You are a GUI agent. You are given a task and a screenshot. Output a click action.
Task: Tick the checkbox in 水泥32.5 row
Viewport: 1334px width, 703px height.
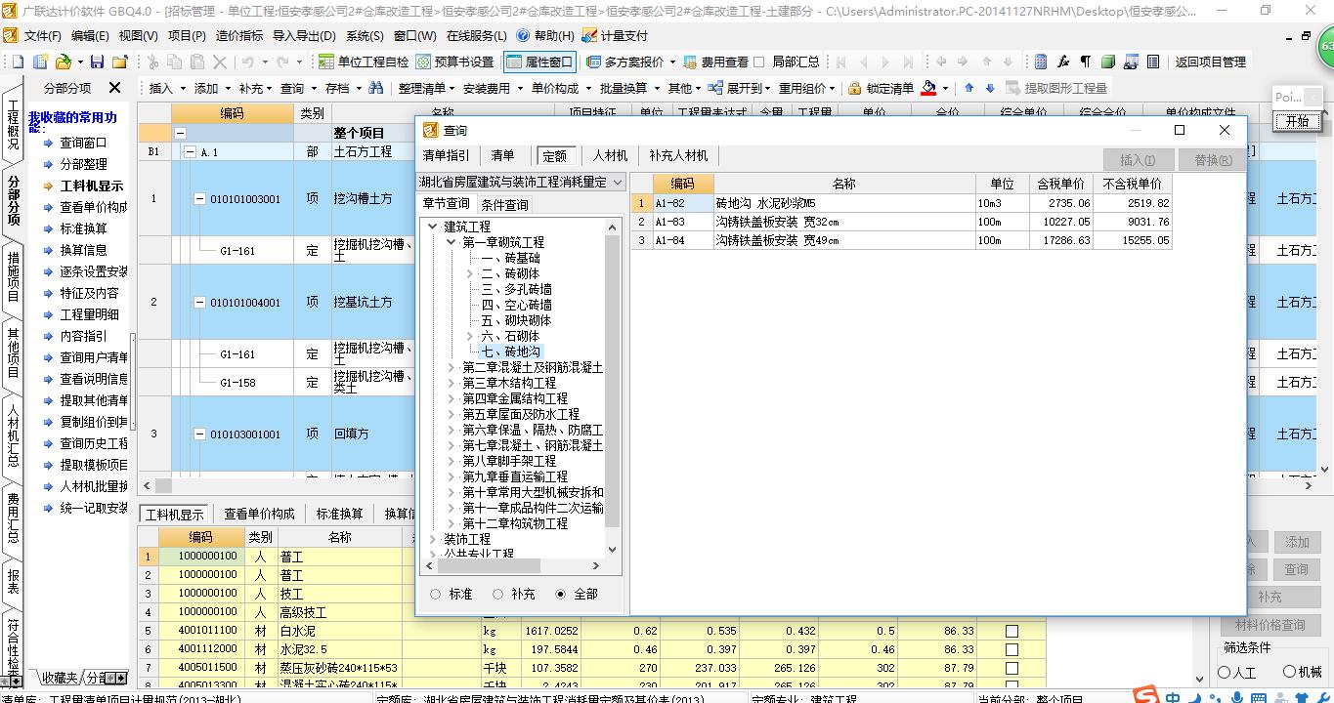coord(1011,649)
